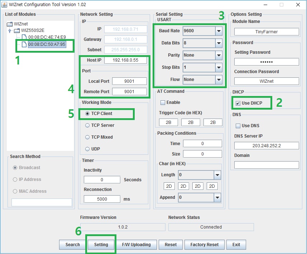Click the Packing Conditions Size field
Viewport: 307px width, 254px height.
(x=202, y=154)
